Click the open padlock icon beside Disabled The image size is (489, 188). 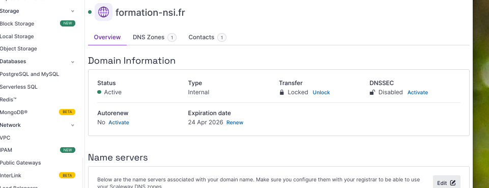(372, 92)
